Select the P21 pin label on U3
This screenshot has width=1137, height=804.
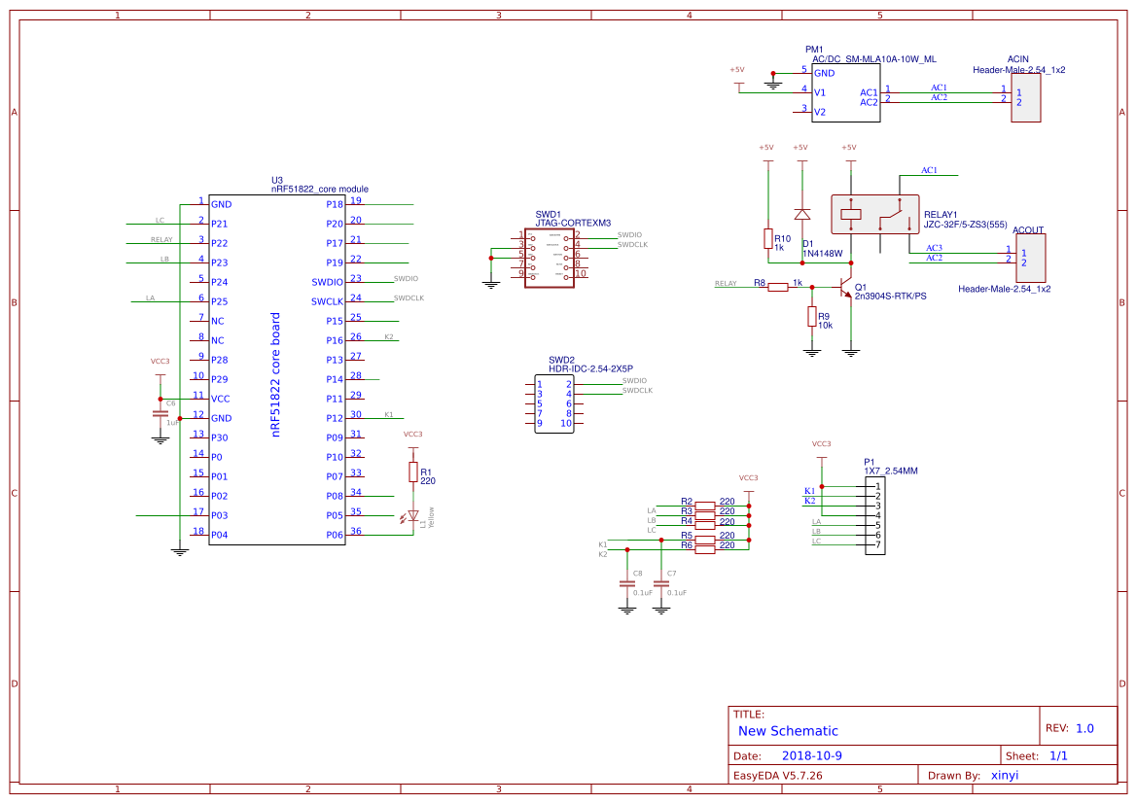point(219,224)
